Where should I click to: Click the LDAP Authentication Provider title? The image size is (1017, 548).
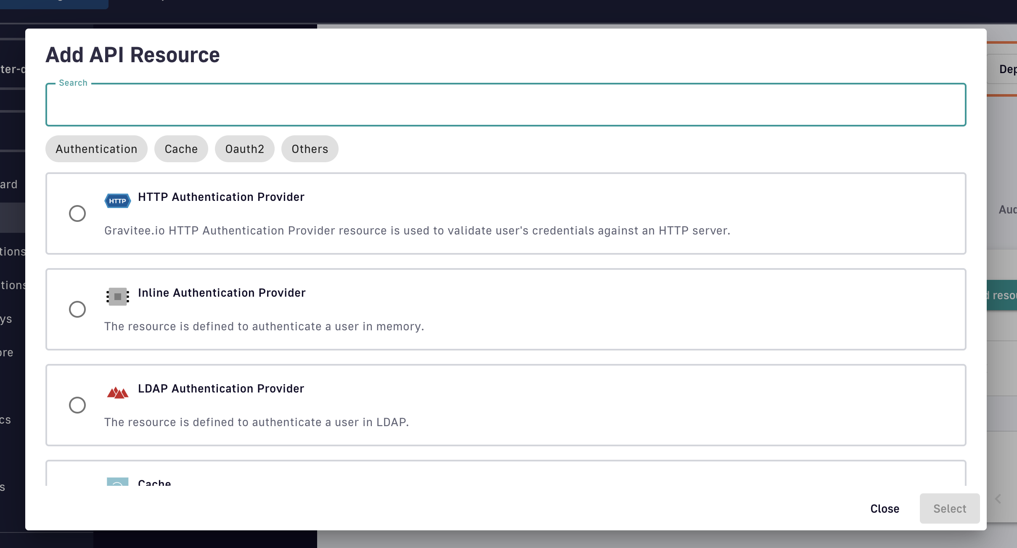click(221, 389)
